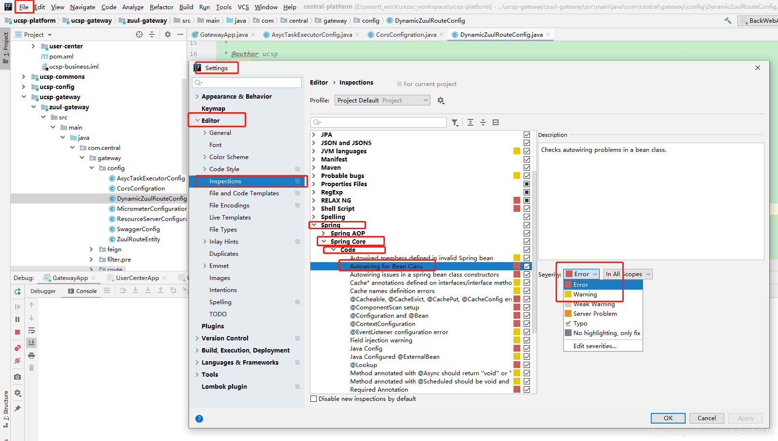Image resolution: width=778 pixels, height=441 pixels.
Task: Toggle soft-wrap in the debug console
Action: pos(31,331)
